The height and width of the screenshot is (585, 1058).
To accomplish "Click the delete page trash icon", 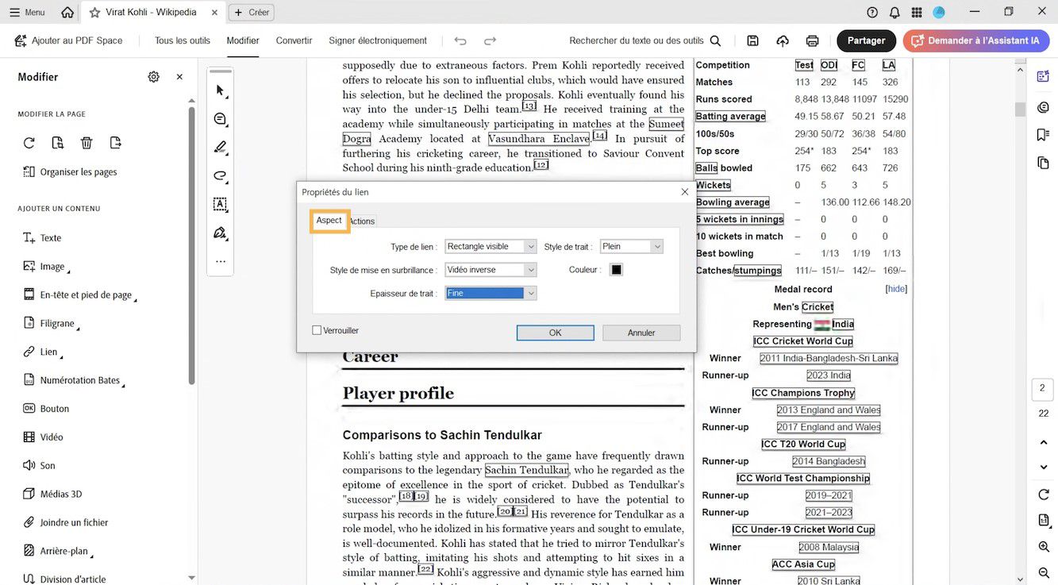I will 87,143.
